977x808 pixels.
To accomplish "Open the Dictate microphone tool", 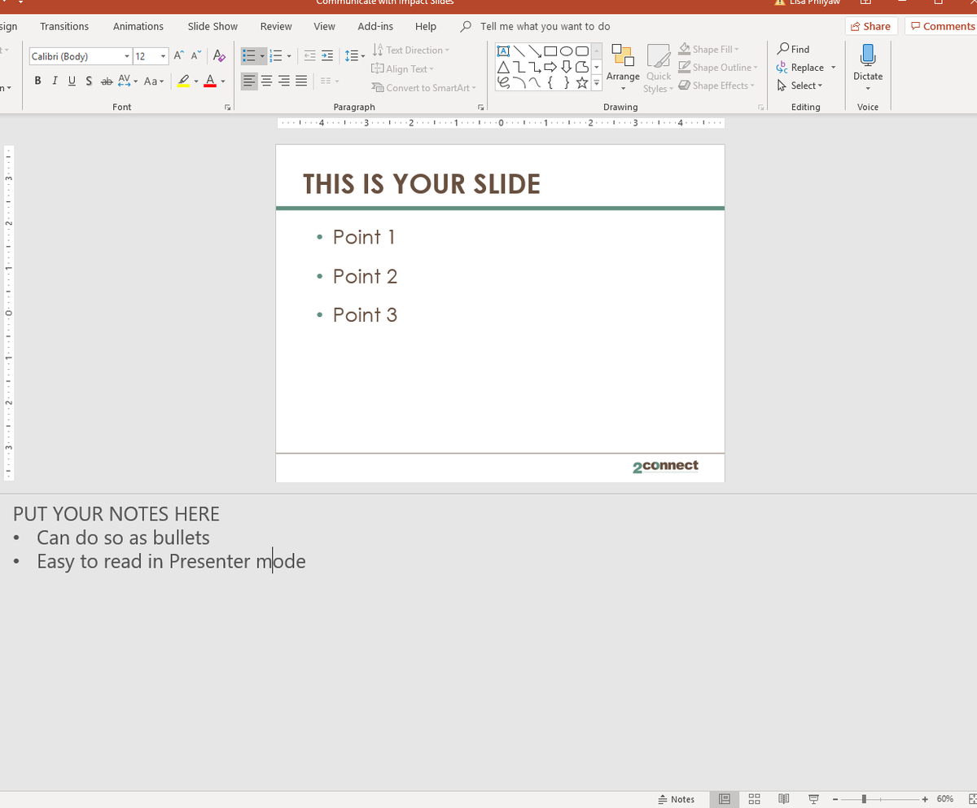I will tap(868, 64).
